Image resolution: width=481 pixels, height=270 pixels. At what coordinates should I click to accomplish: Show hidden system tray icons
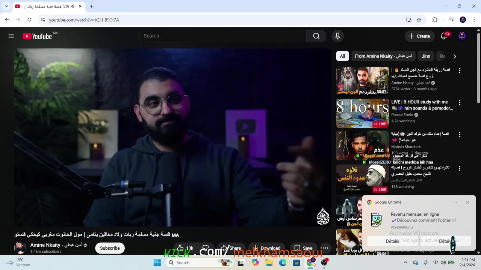click(x=405, y=262)
